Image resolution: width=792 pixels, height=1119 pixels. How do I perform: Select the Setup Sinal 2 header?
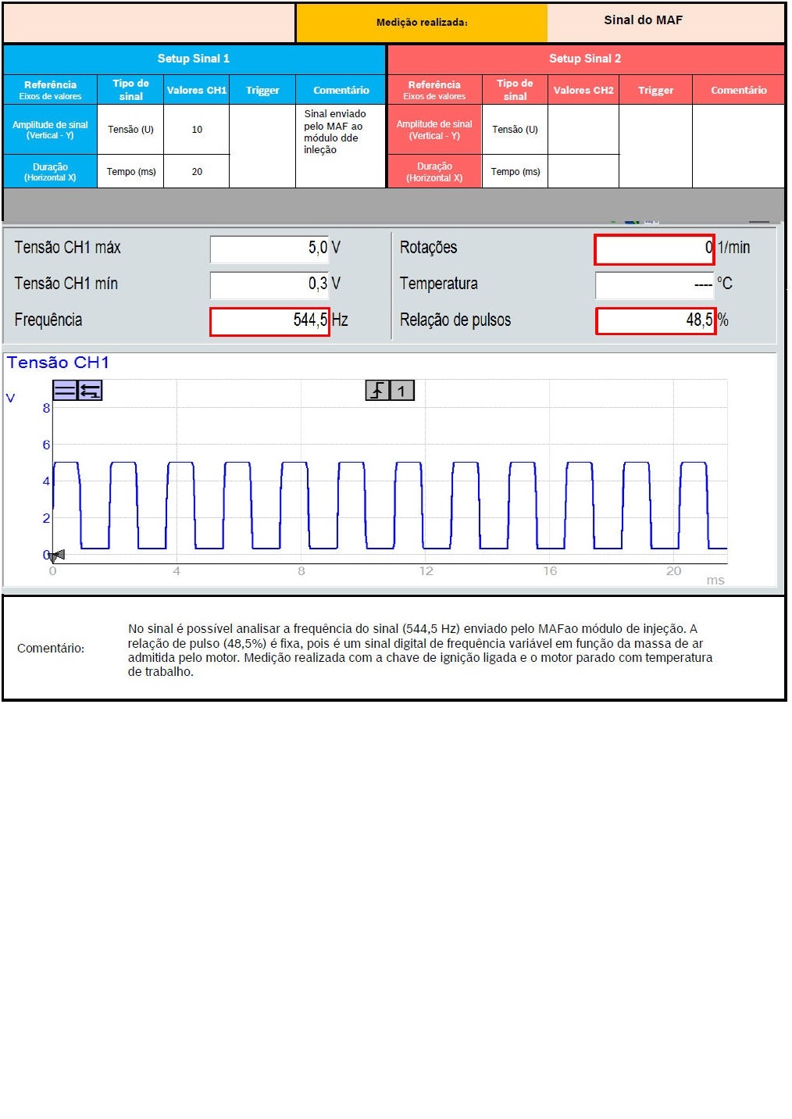[x=585, y=59]
